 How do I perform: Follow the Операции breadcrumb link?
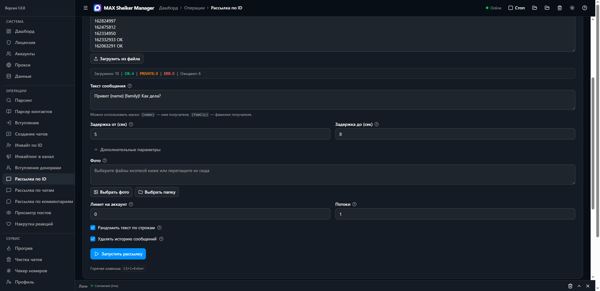[x=194, y=8]
